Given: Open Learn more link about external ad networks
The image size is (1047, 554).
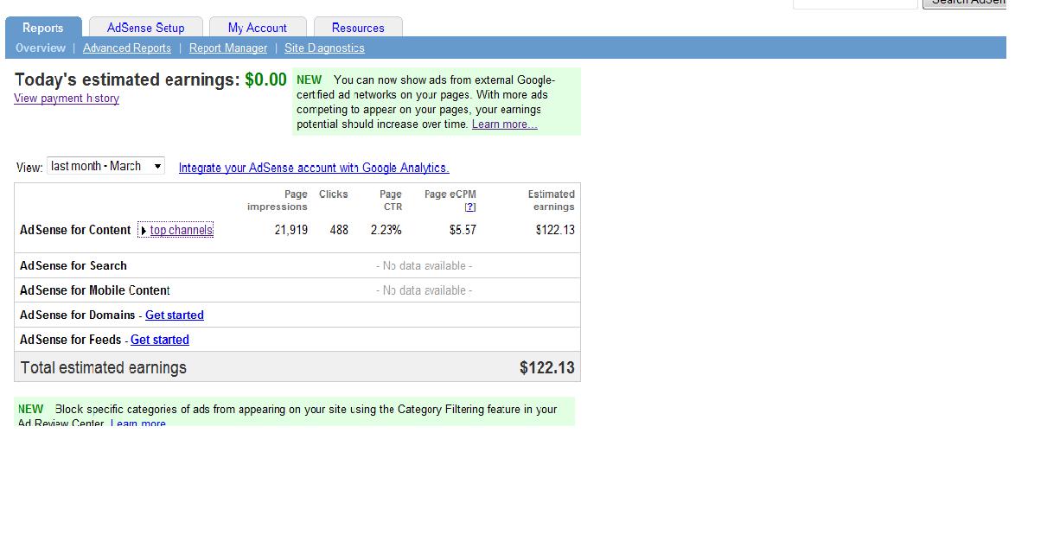Looking at the screenshot, I should coord(504,124).
